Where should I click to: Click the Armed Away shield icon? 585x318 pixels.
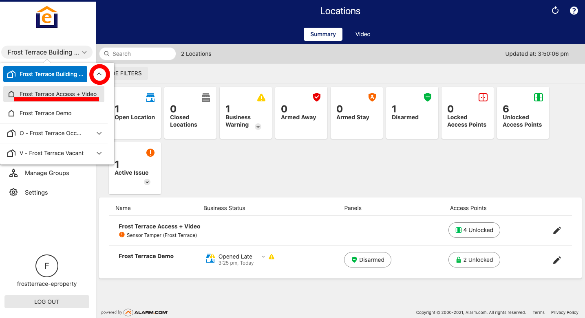[x=317, y=97]
